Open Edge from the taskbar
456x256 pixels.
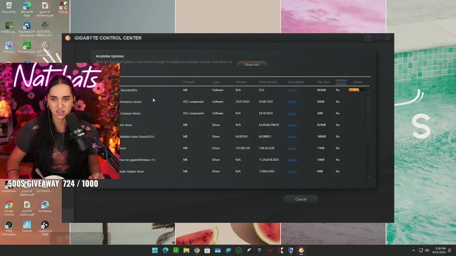[x=165, y=250]
